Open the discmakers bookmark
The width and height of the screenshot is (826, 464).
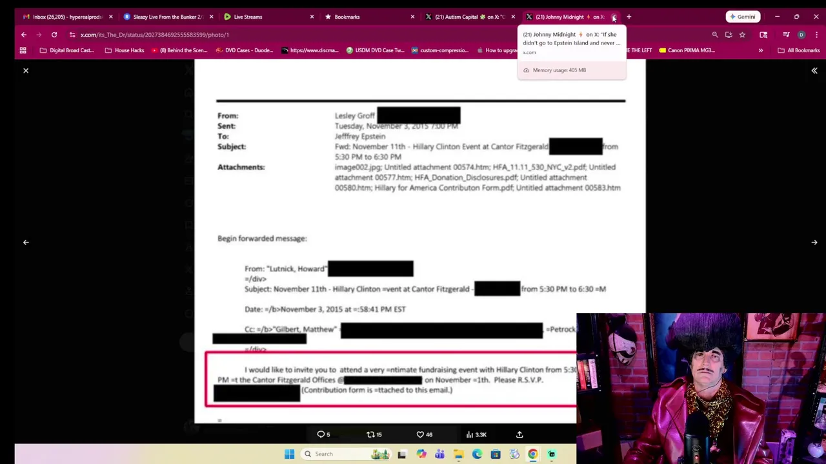click(310, 50)
